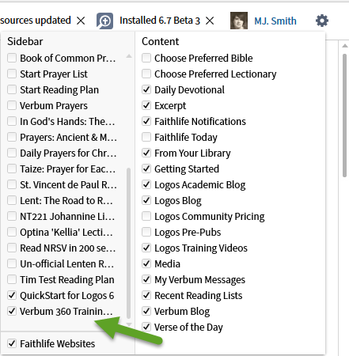
Task: Disable Getting Started content
Action: [146, 169]
